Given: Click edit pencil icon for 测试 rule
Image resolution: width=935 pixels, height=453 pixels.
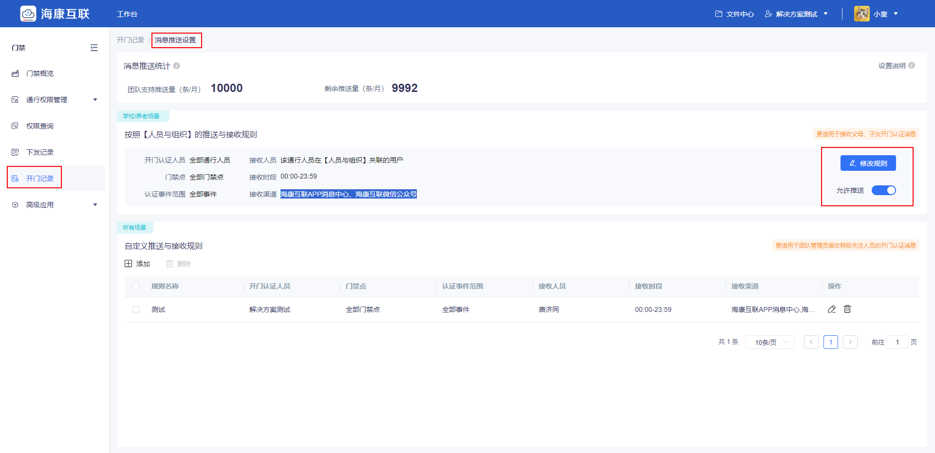Looking at the screenshot, I should click(x=832, y=309).
